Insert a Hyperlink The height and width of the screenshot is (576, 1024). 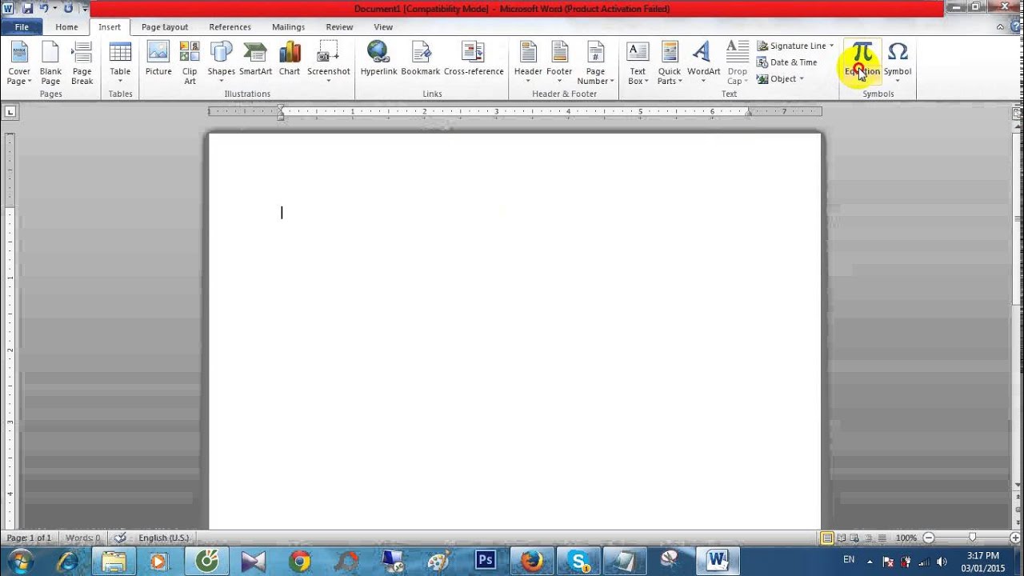pos(378,59)
